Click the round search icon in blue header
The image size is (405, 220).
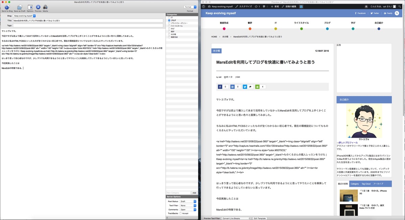pyautogui.click(x=397, y=13)
